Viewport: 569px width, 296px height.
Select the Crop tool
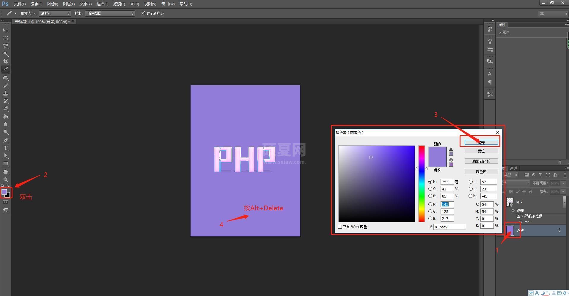click(6, 61)
